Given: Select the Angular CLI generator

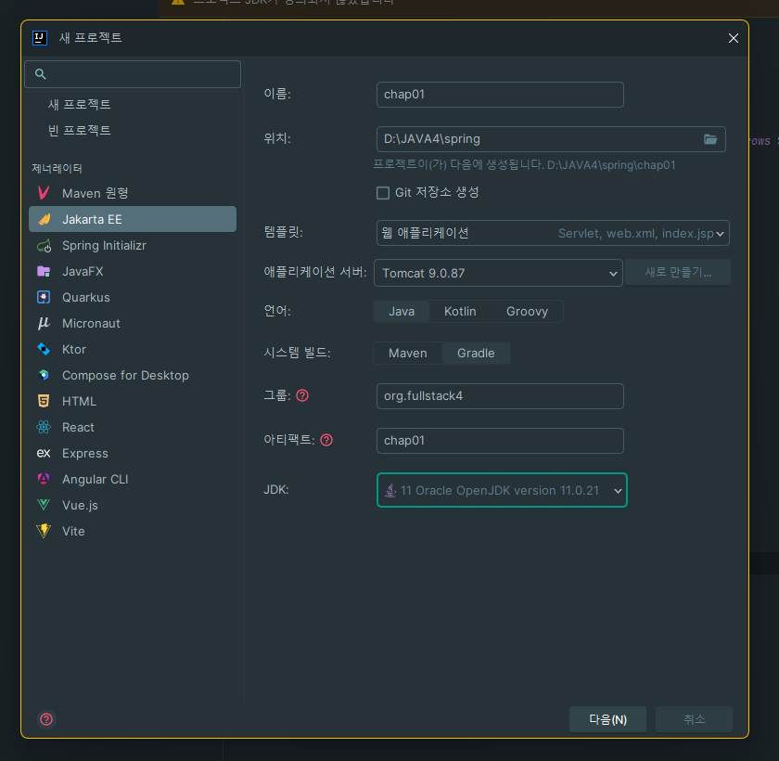Looking at the screenshot, I should point(133,479).
